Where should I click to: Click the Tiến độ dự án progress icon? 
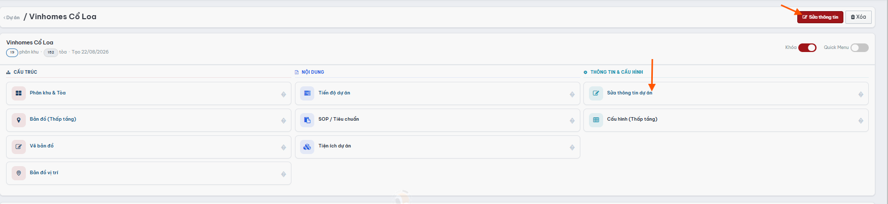pyautogui.click(x=307, y=93)
